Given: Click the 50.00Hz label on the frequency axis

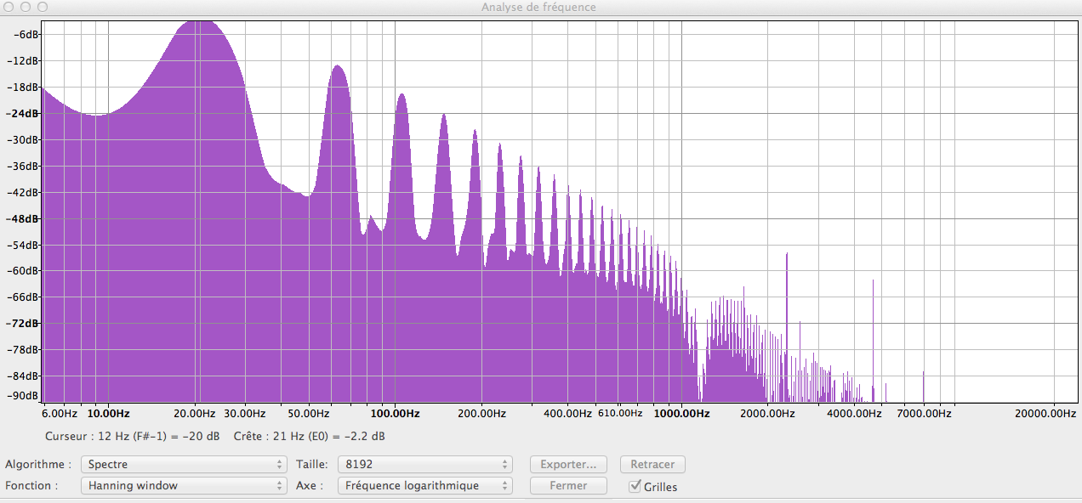Looking at the screenshot, I should (x=307, y=414).
